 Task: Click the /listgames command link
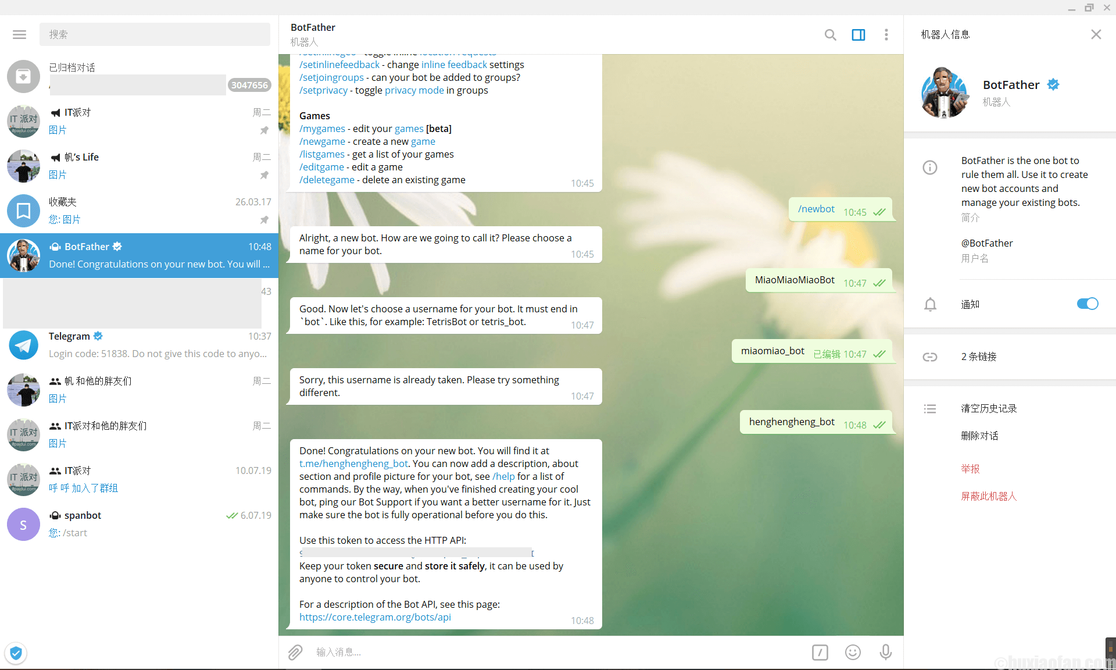tap(322, 154)
